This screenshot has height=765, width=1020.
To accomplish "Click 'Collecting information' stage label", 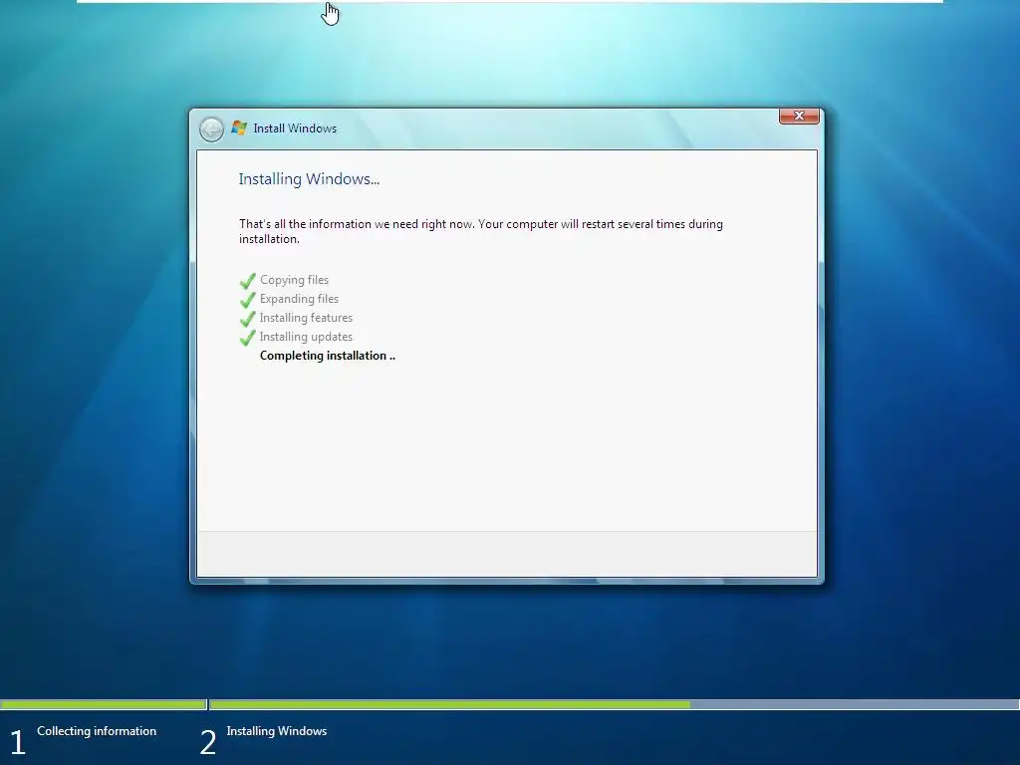I will tap(97, 731).
